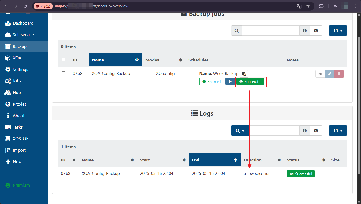Clear the Logs filter
The width and height of the screenshot is (361, 204).
[x=316, y=130]
